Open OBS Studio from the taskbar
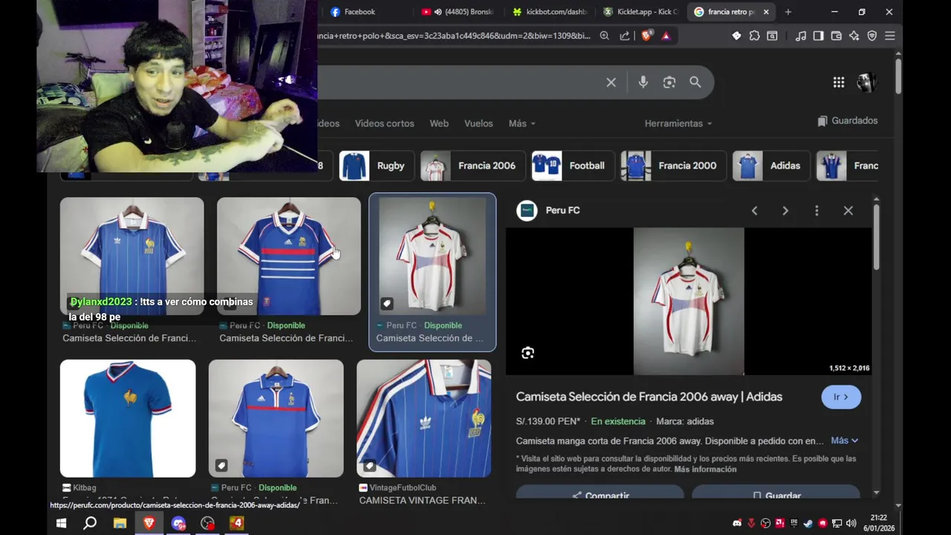This screenshot has height=535, width=951. [x=207, y=523]
